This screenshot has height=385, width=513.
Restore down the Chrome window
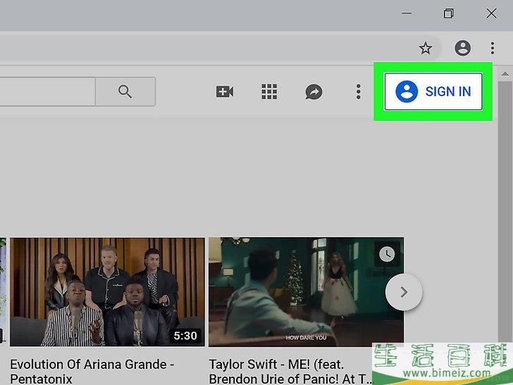[449, 13]
